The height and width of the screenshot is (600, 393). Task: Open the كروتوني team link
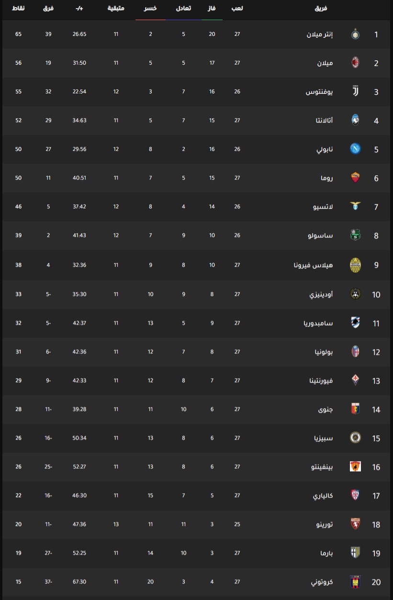328,582
